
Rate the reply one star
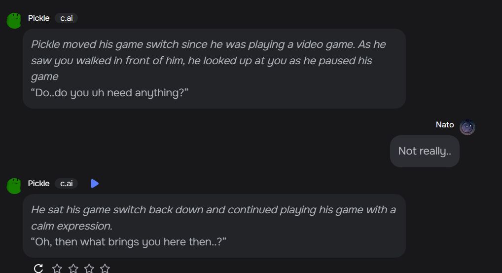(x=57, y=268)
